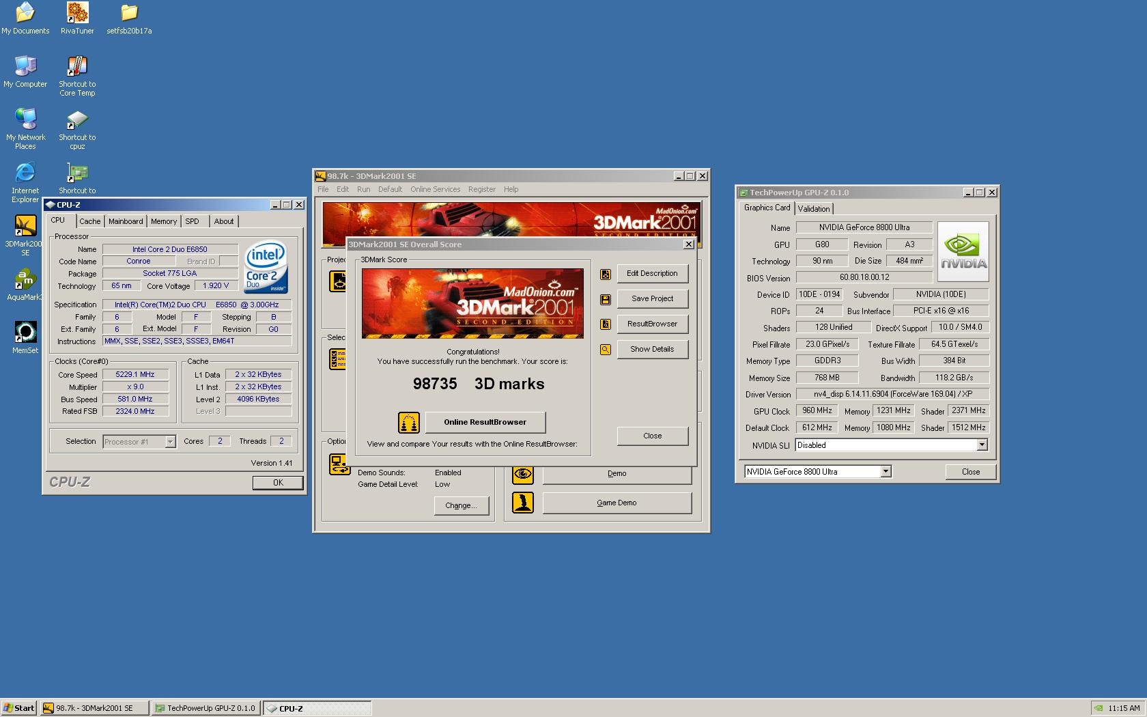
Task: Click the Demo button
Action: tap(617, 473)
